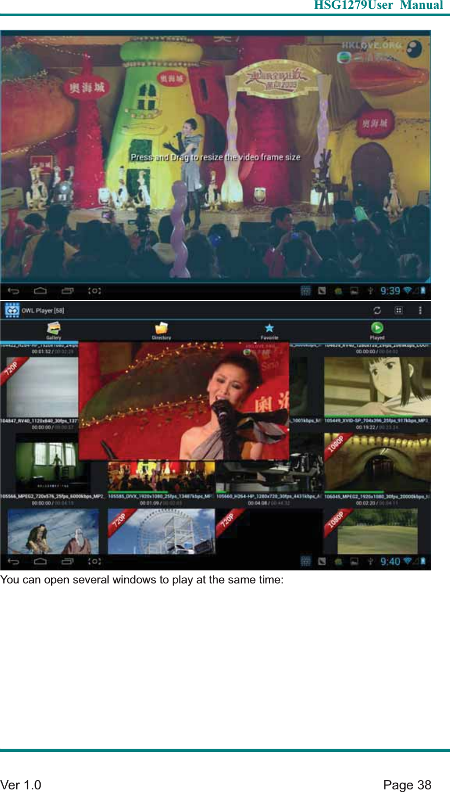
Task: Open grid app icon in lower status tray
Action: pyautogui.click(x=306, y=562)
